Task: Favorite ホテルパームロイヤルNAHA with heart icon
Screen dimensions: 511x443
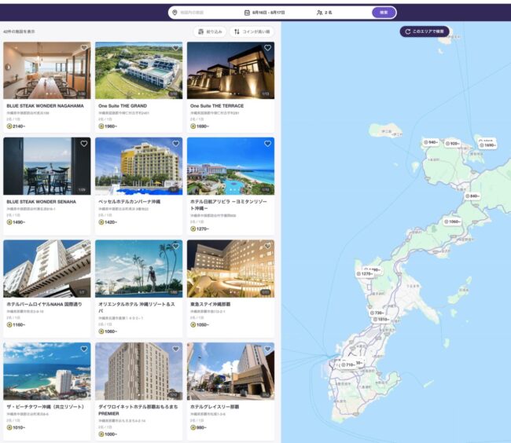Action: point(84,247)
